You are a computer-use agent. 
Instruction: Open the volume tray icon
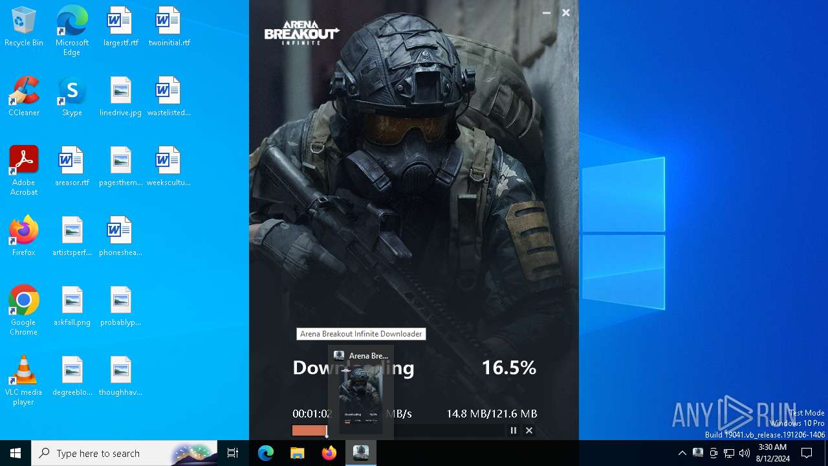click(x=745, y=453)
